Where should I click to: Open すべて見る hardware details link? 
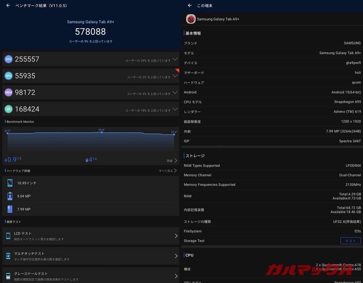click(168, 171)
